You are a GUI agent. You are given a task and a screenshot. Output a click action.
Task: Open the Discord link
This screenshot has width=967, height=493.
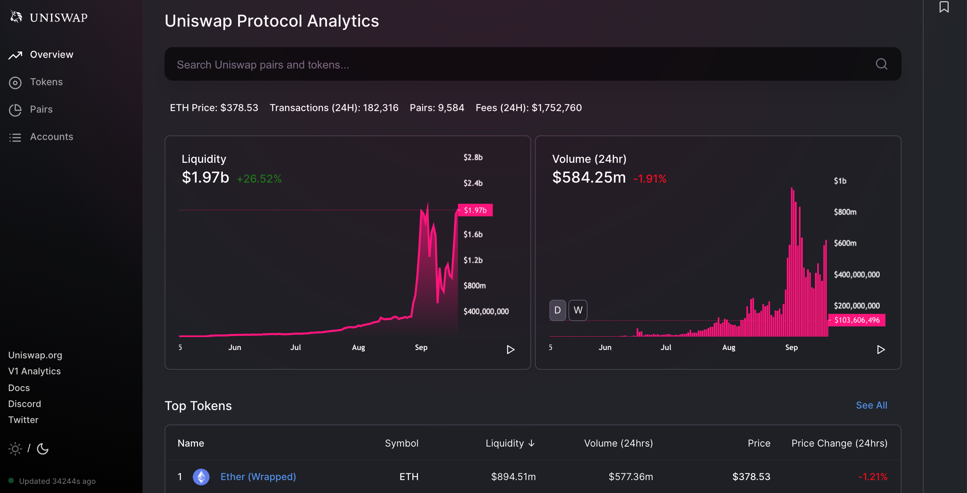(24, 404)
